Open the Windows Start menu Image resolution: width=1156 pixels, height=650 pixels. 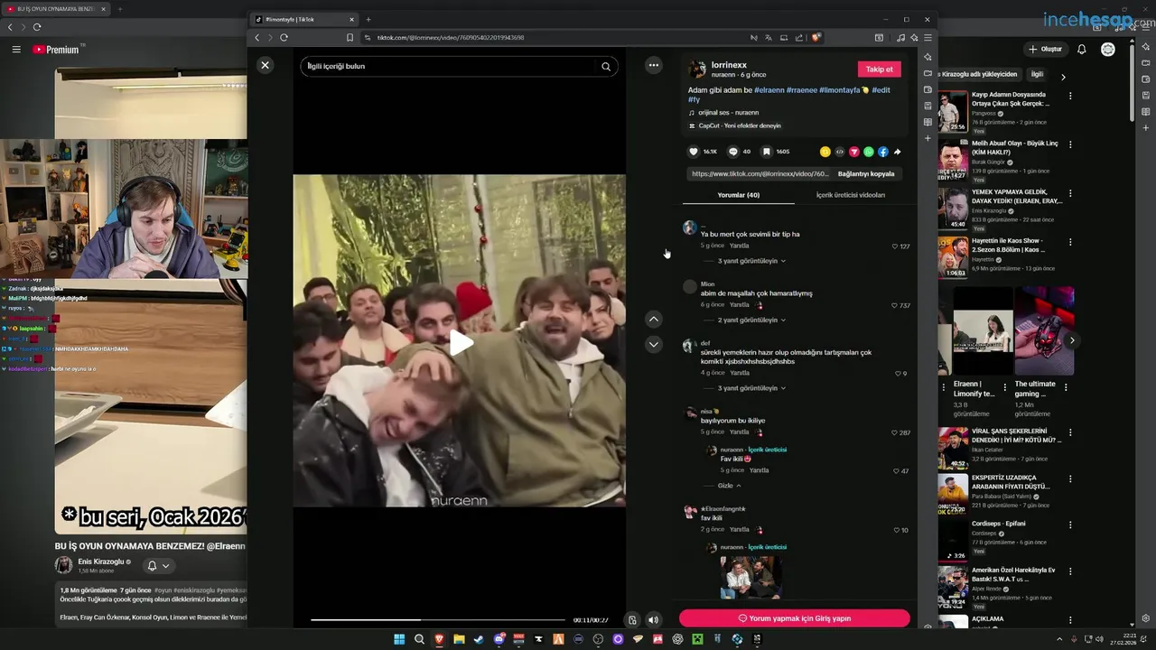tap(399, 639)
